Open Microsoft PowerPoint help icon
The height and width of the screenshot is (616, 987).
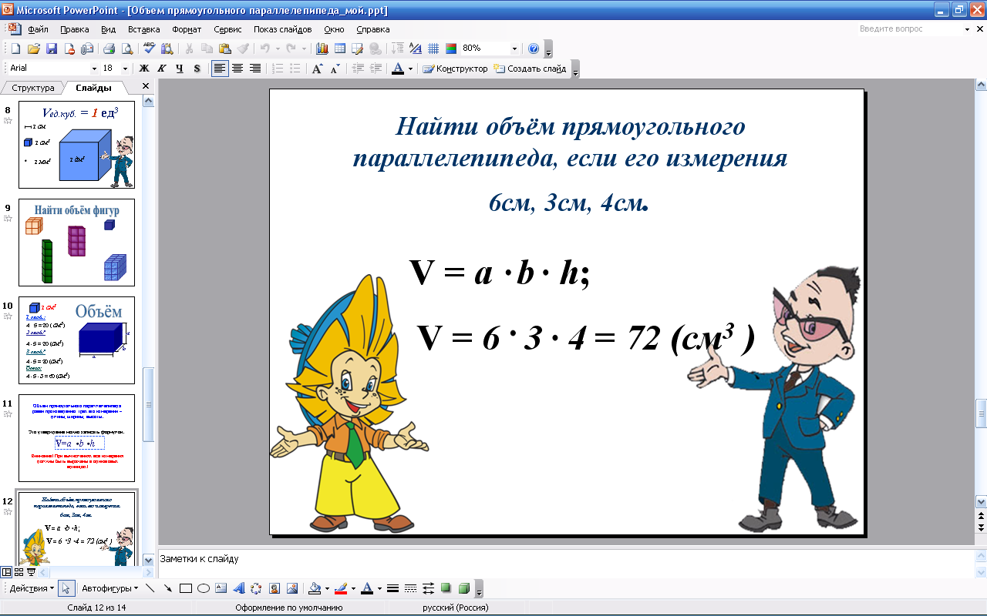pyautogui.click(x=534, y=49)
